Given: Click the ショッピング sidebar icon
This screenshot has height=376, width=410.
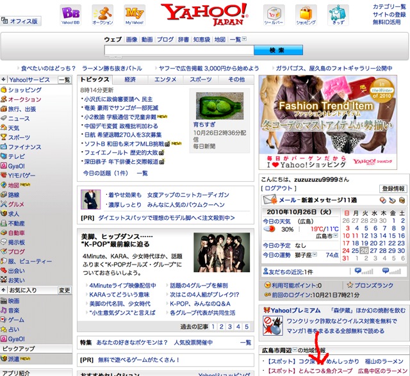Looking at the screenshot, I should coord(3,90).
